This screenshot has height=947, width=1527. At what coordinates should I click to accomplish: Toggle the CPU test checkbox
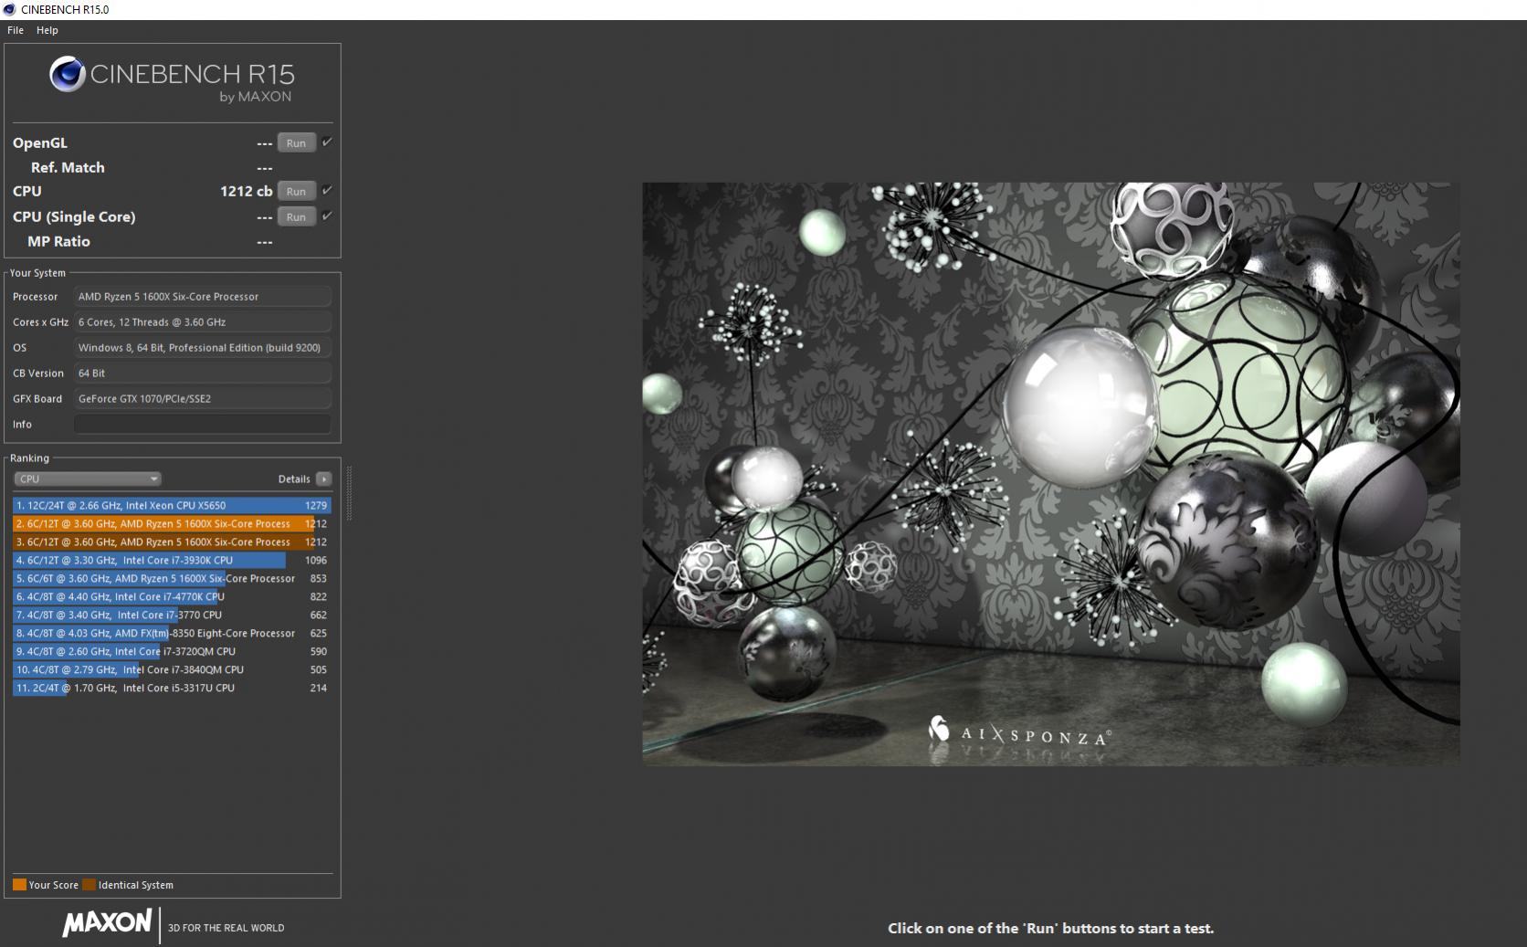click(327, 191)
